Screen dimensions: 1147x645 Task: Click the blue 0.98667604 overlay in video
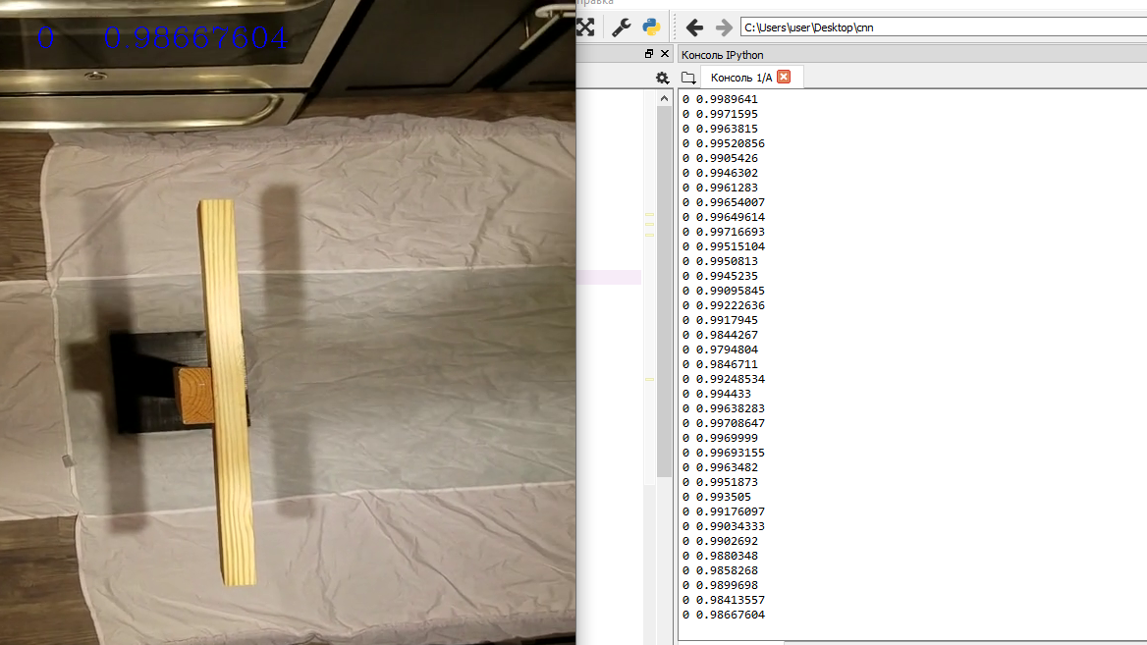pyautogui.click(x=194, y=38)
